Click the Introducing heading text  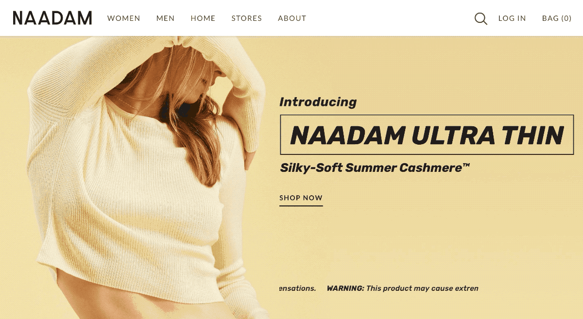pos(318,102)
